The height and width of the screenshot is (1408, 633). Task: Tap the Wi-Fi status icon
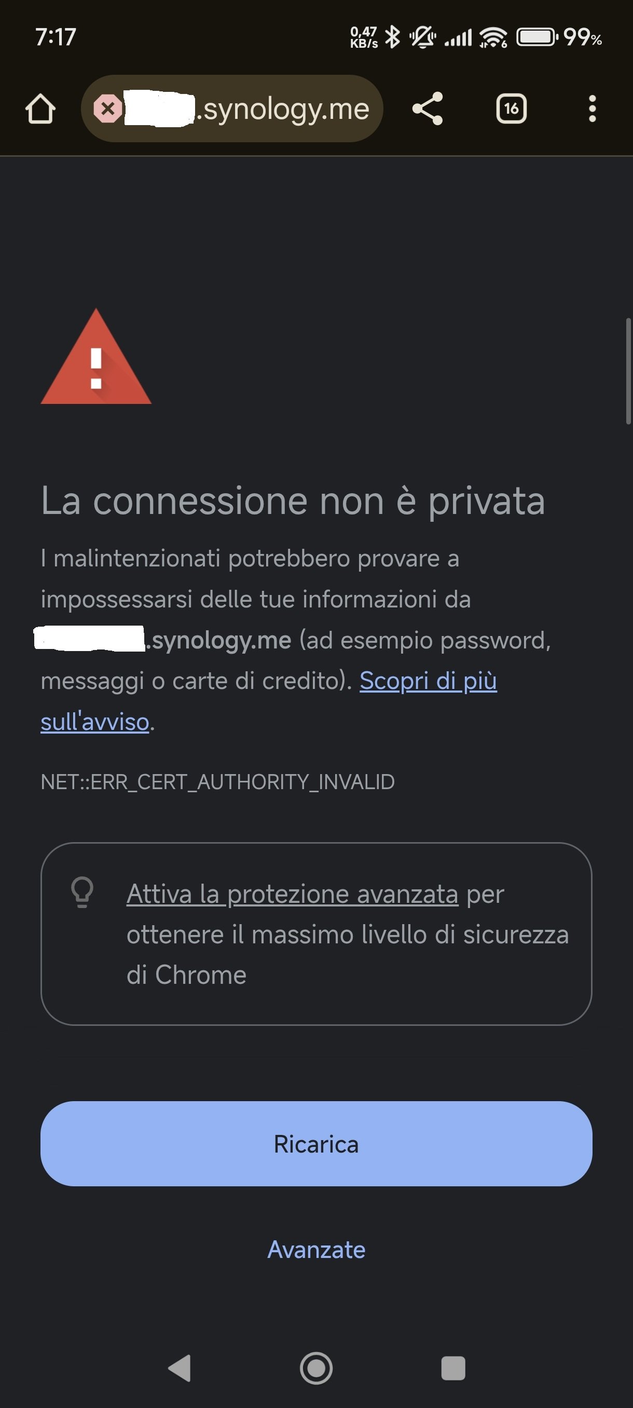492,37
